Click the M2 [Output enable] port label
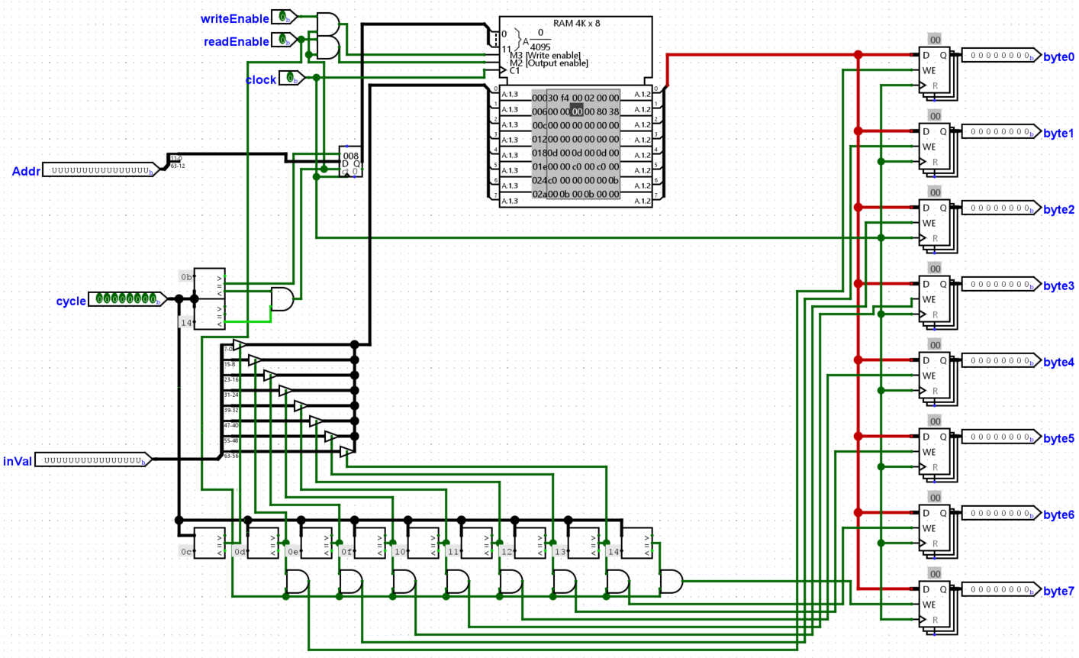1079x658 pixels. tap(549, 63)
